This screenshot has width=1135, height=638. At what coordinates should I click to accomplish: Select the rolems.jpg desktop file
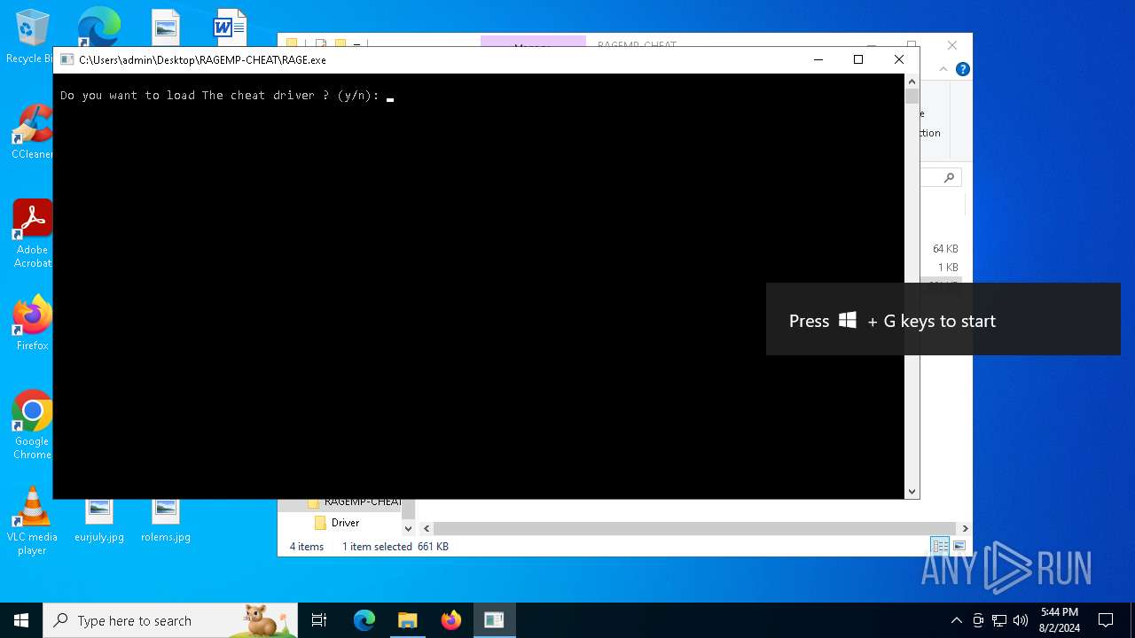point(165,521)
